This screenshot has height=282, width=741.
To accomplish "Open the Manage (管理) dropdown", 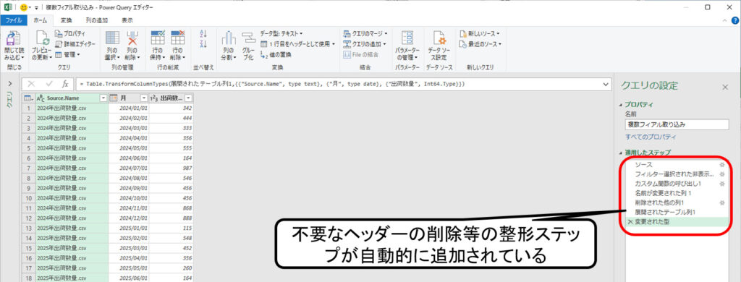I will tap(67, 54).
